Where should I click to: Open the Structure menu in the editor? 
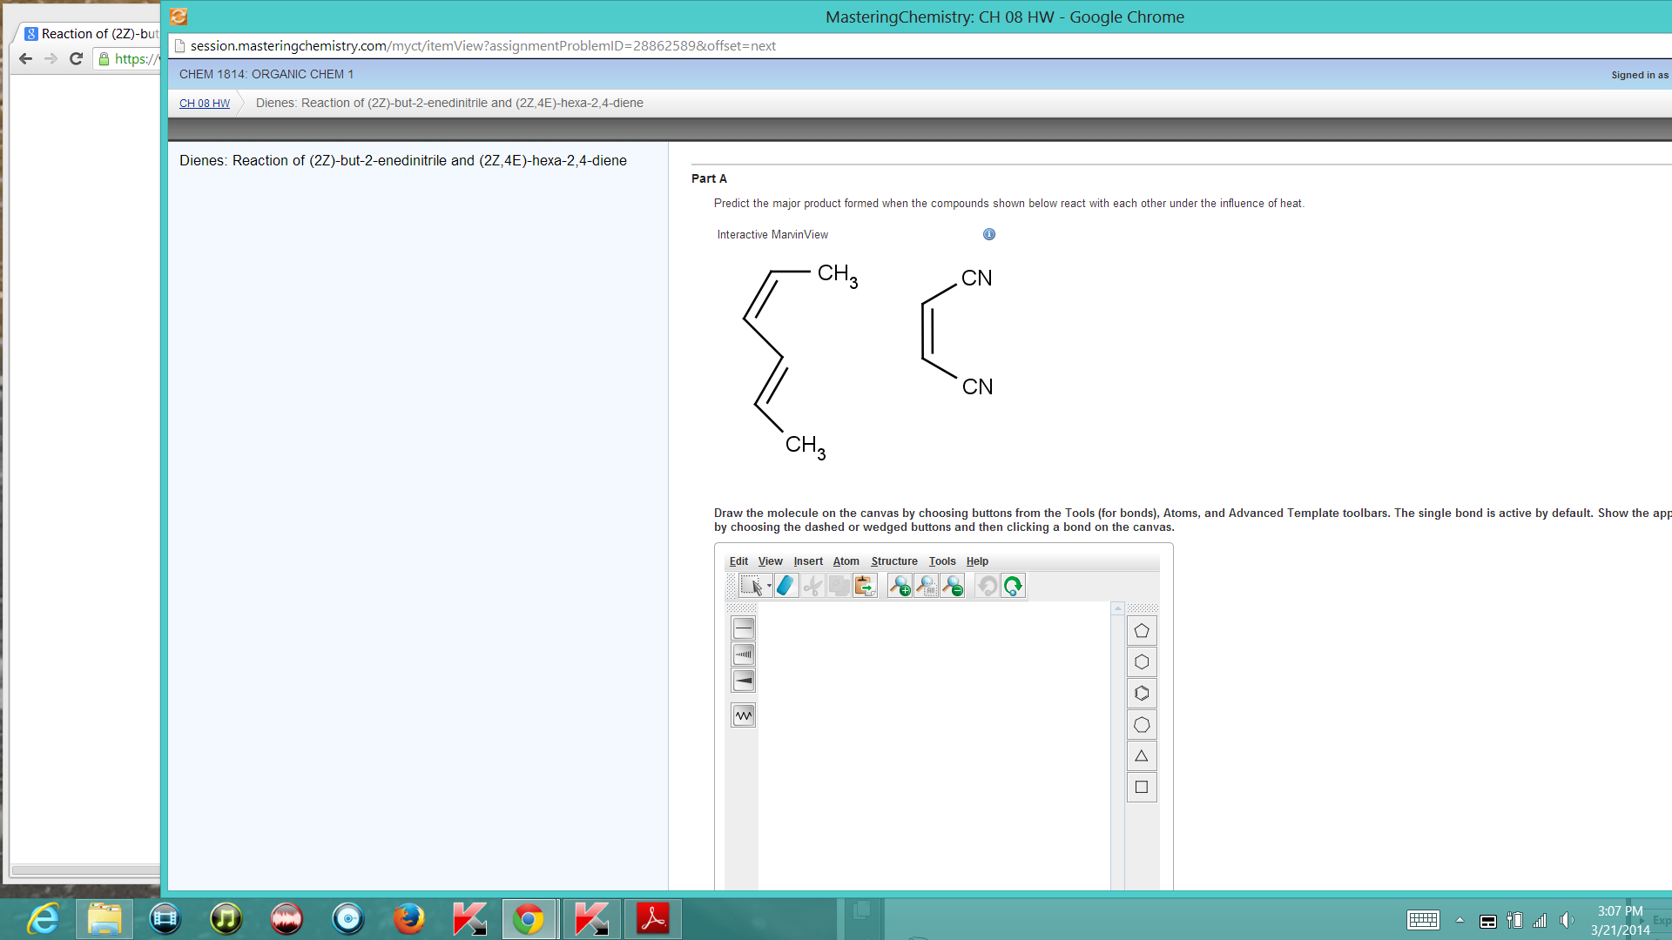coord(893,561)
